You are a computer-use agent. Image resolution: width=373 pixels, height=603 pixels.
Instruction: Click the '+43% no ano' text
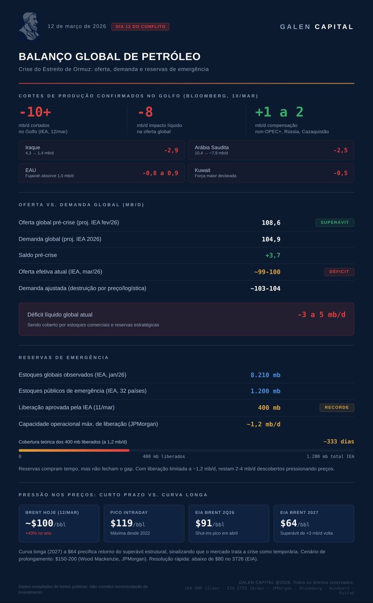39,533
